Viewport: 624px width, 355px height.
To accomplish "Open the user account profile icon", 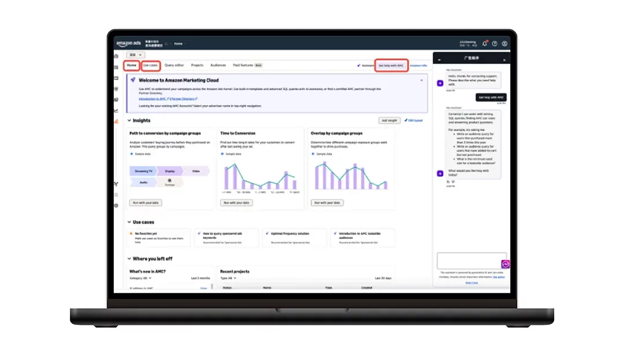I will 504,43.
